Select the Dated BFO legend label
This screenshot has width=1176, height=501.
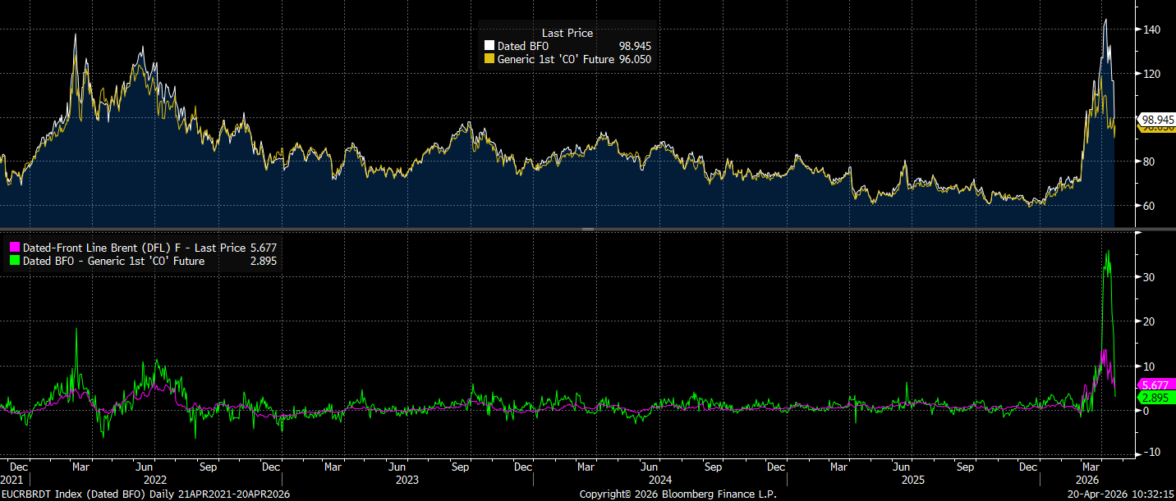(522, 47)
